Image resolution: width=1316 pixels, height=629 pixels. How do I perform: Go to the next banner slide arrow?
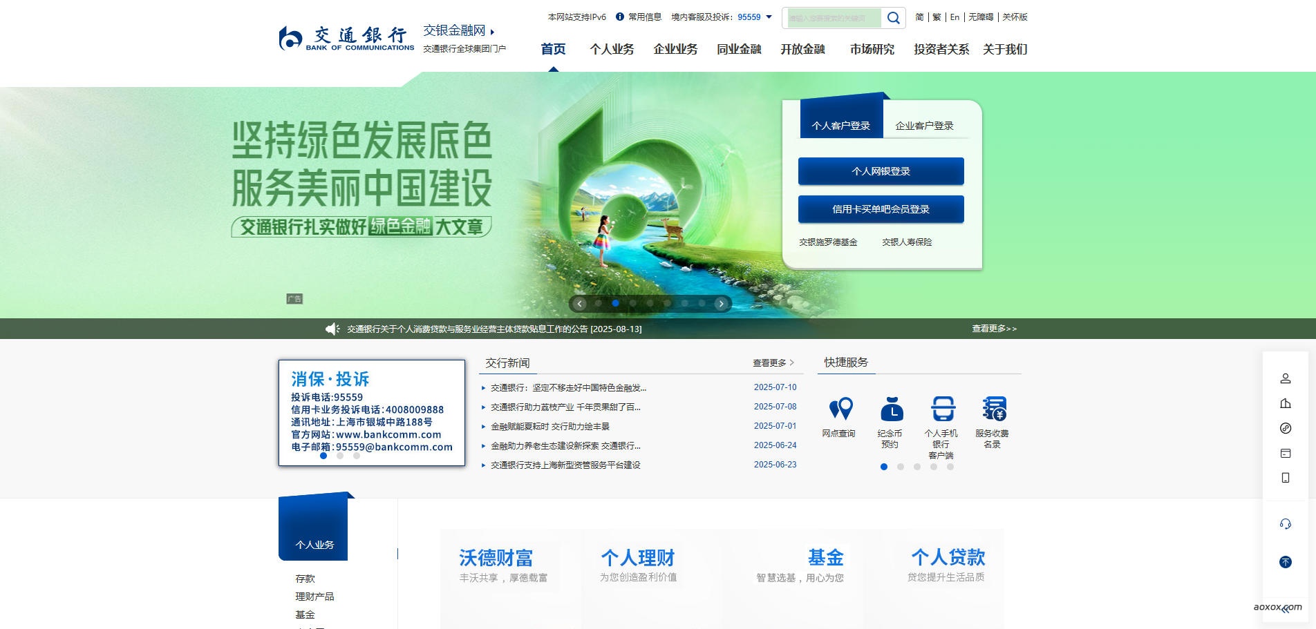coord(721,304)
